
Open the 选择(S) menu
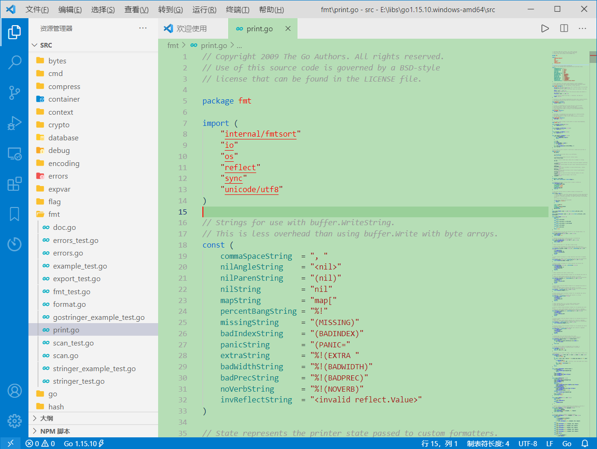click(x=103, y=9)
